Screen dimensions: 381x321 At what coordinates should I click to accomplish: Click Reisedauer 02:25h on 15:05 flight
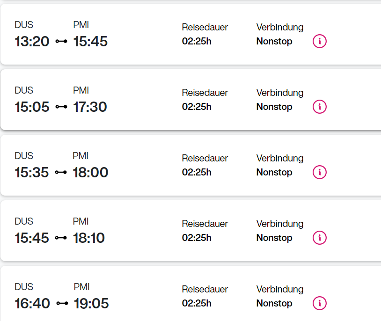click(197, 107)
